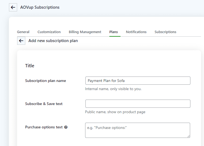The height and width of the screenshot is (146, 204).
Task: Go to Billing Management tab
Action: [85, 32]
